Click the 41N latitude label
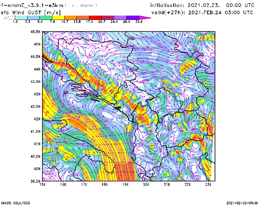 pyautogui.click(x=37, y=144)
